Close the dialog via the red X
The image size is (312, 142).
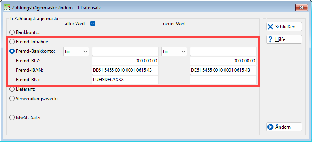pos(302,8)
